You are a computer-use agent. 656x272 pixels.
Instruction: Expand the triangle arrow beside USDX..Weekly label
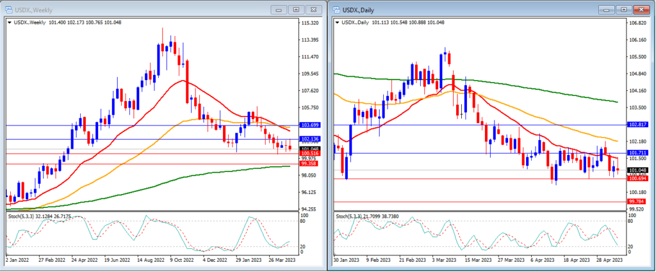[9, 22]
